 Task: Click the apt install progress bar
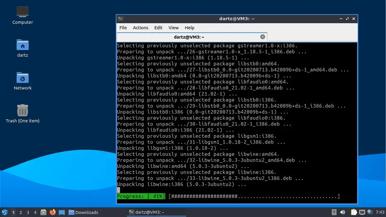click(254, 197)
